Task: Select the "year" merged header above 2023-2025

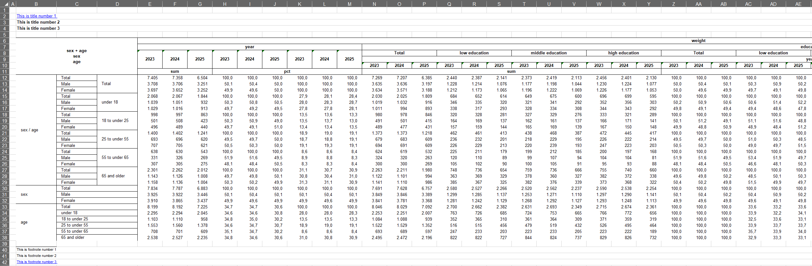Action: [249, 47]
